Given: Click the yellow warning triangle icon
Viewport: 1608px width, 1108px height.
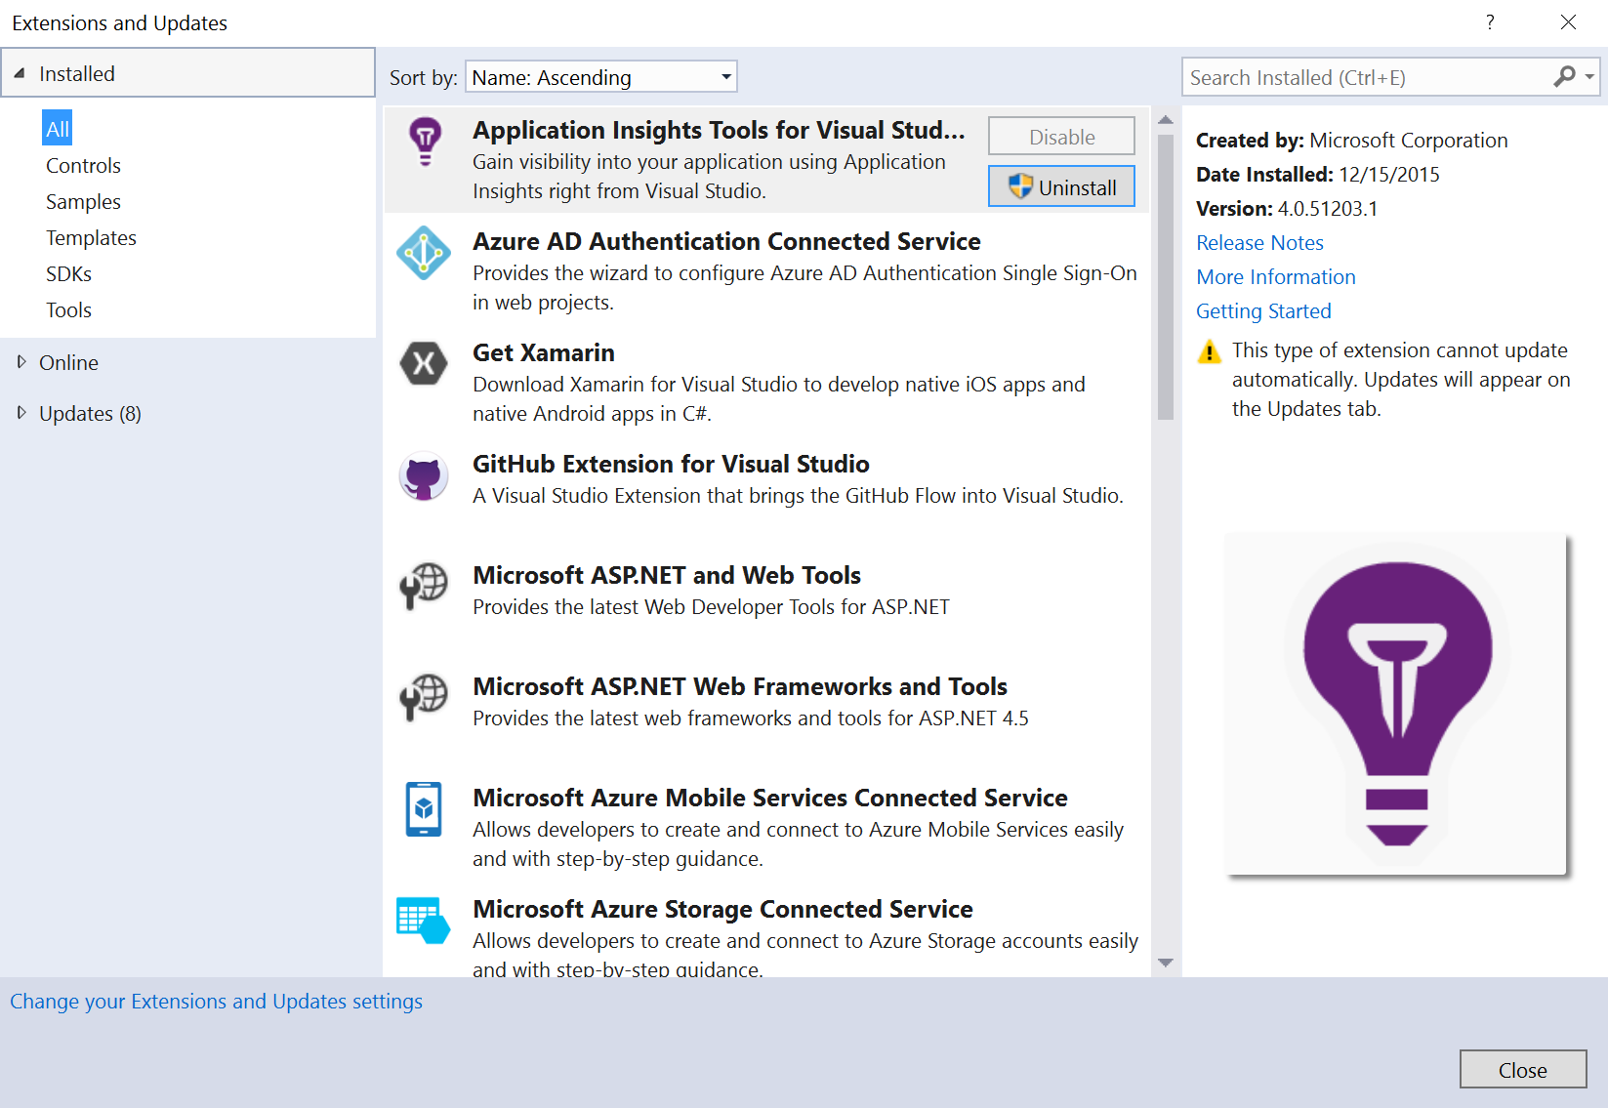Looking at the screenshot, I should point(1210,351).
